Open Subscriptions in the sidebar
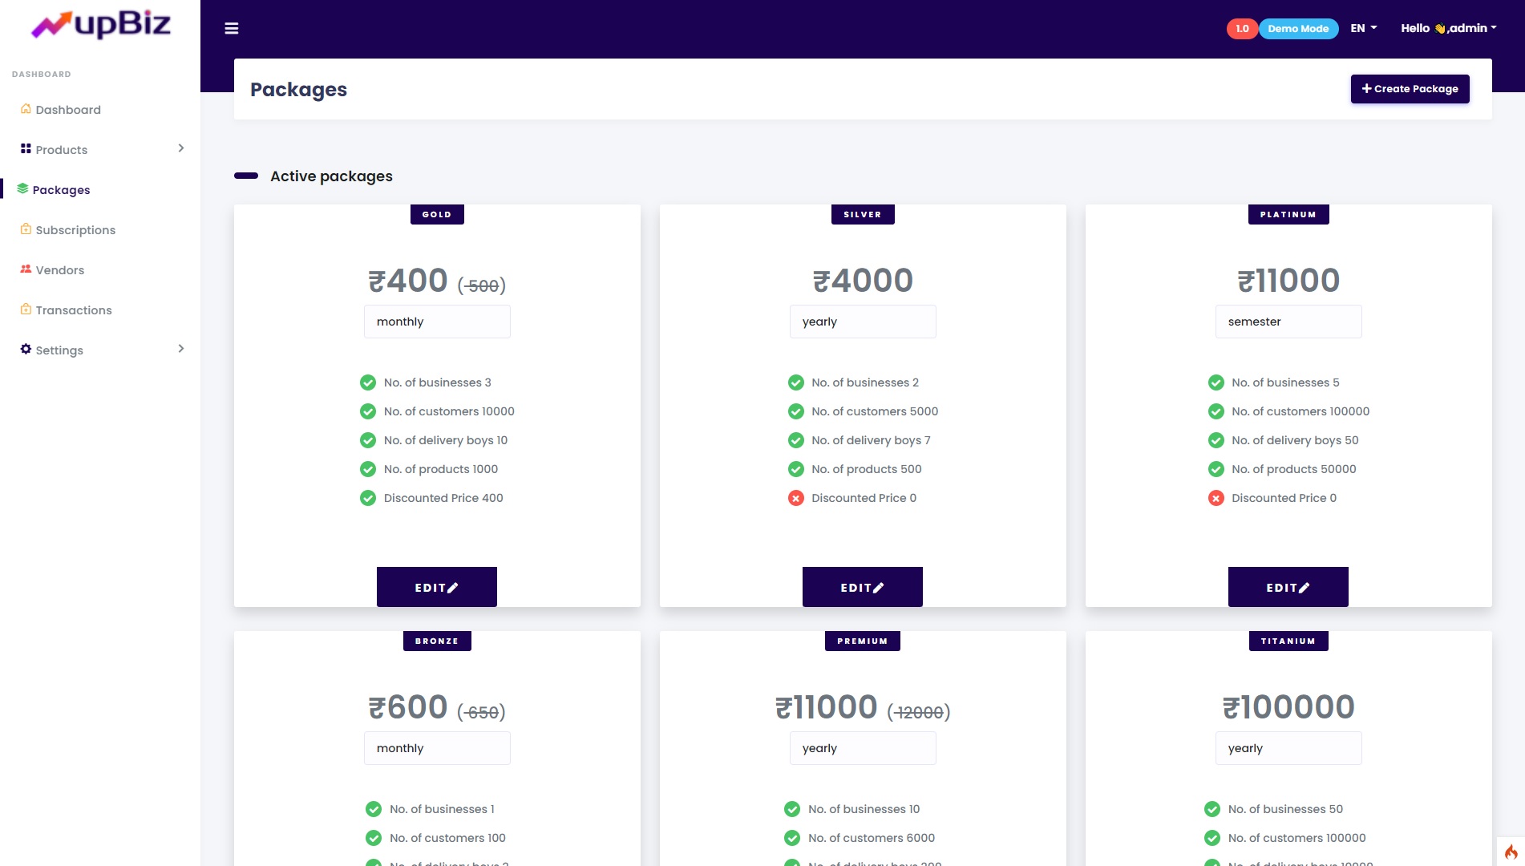Image resolution: width=1525 pixels, height=866 pixels. (75, 230)
